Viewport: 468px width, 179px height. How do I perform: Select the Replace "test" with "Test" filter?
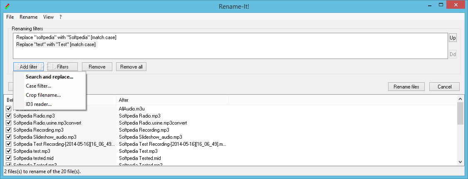tap(56, 44)
